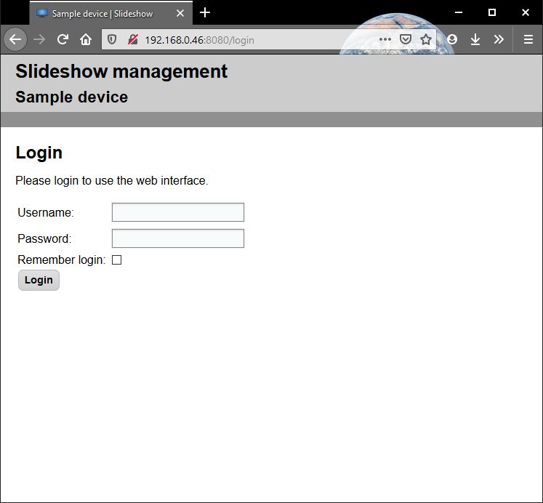Click into the Username field
The width and height of the screenshot is (543, 503).
click(x=177, y=212)
